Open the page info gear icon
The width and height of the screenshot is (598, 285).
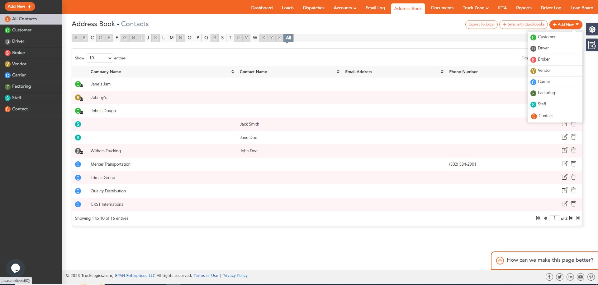click(x=592, y=29)
